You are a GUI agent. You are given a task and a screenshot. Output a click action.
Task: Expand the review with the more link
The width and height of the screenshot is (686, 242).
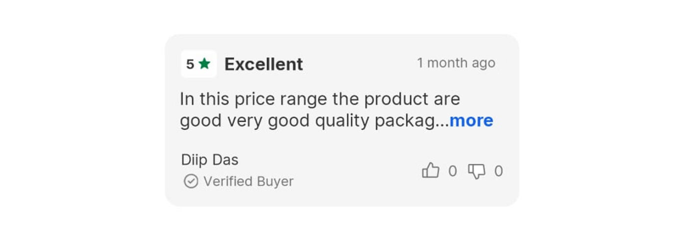pyautogui.click(x=471, y=121)
